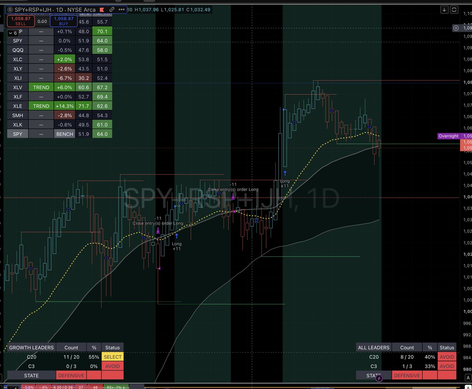
Task: Click the XLF row label
Action: click(18, 96)
